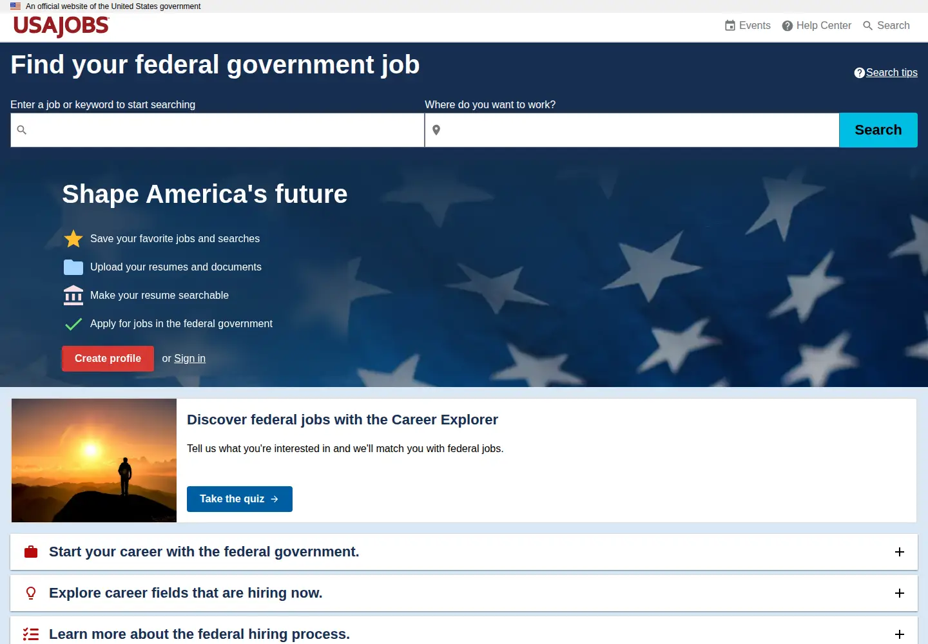Follow the Sign in link
Screen dimensions: 928x644
(189, 359)
